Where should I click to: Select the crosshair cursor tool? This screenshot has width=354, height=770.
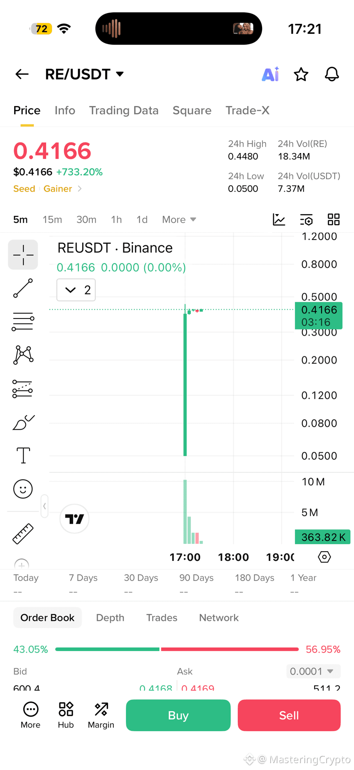point(23,255)
